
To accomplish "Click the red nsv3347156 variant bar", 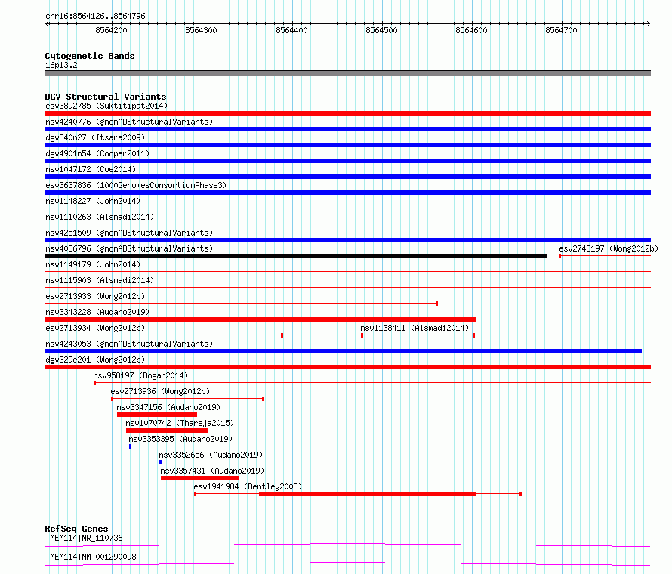I will [157, 415].
